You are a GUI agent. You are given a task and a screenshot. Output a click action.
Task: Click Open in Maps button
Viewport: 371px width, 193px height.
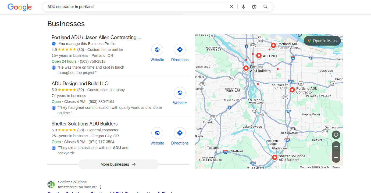tap(322, 41)
